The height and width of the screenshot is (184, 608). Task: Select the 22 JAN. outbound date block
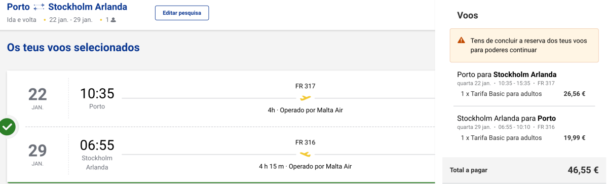(37, 98)
